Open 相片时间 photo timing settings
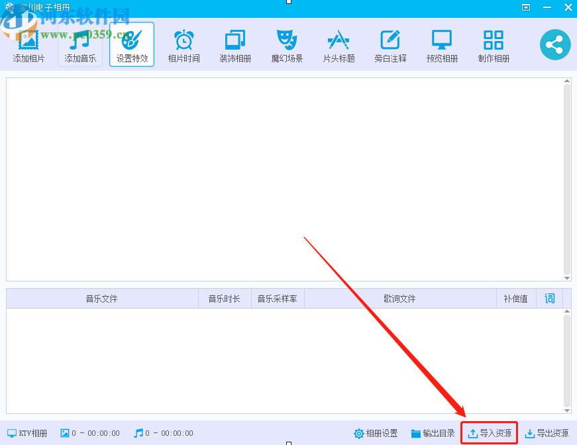577x445 pixels. click(x=184, y=45)
